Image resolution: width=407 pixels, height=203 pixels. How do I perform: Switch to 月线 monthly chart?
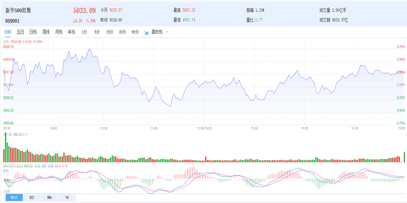click(59, 32)
